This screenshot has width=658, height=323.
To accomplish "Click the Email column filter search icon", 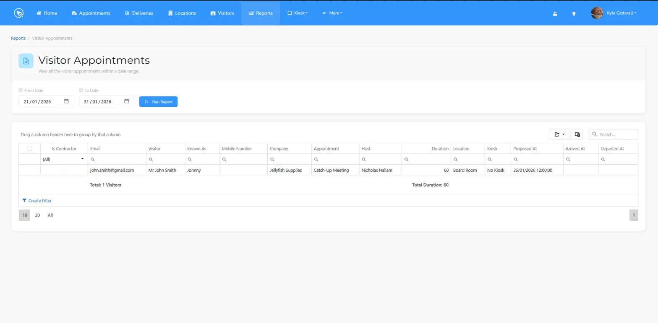I will coord(93,159).
